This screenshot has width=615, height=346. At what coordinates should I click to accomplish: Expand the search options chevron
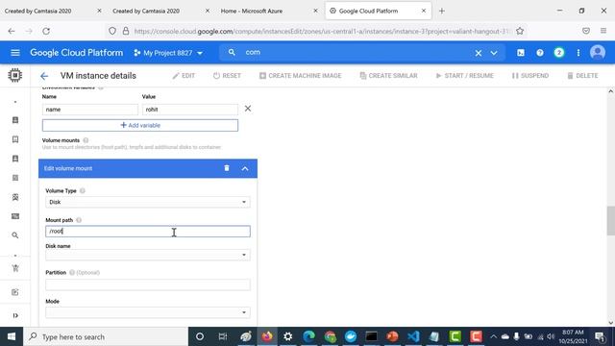click(x=494, y=53)
